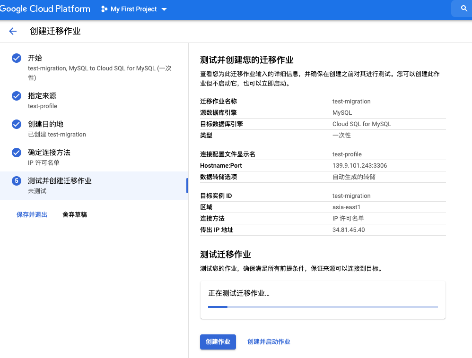Open the 确定连接方法 step label
Viewport: 472px width, 358px height.
point(49,153)
